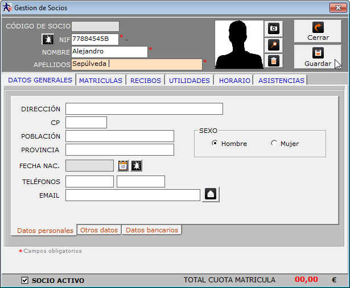This screenshot has height=288, width=350.
Task: Click the magnifier icon to browse photo
Action: [274, 44]
